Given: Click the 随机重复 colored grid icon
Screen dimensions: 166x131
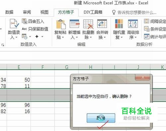Looking at the screenshot, I should pos(119,24).
